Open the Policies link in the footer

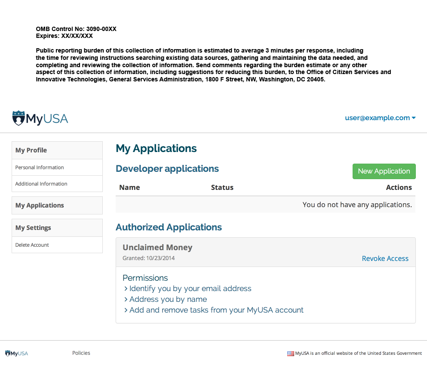(x=81, y=353)
